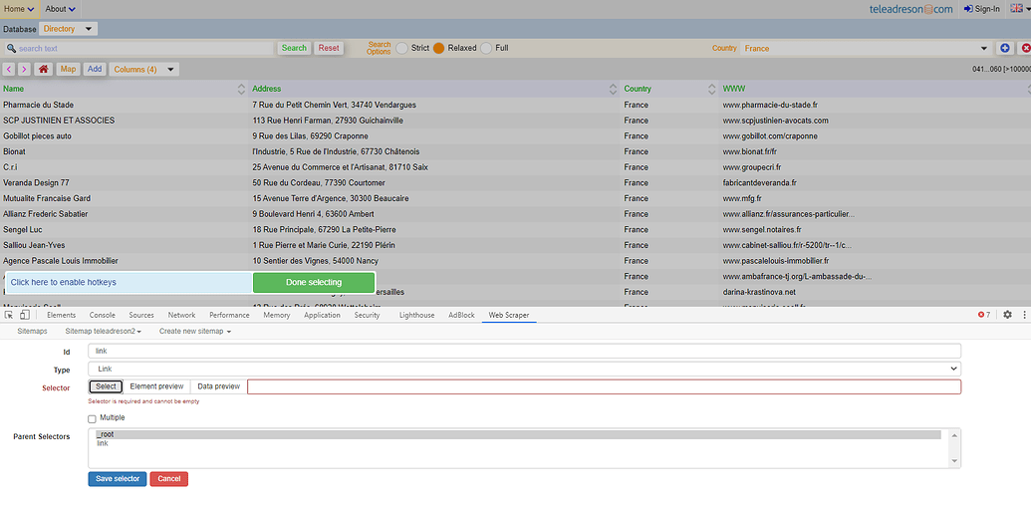1031x506 pixels.
Task: Switch to the Sources tab
Action: tap(141, 316)
